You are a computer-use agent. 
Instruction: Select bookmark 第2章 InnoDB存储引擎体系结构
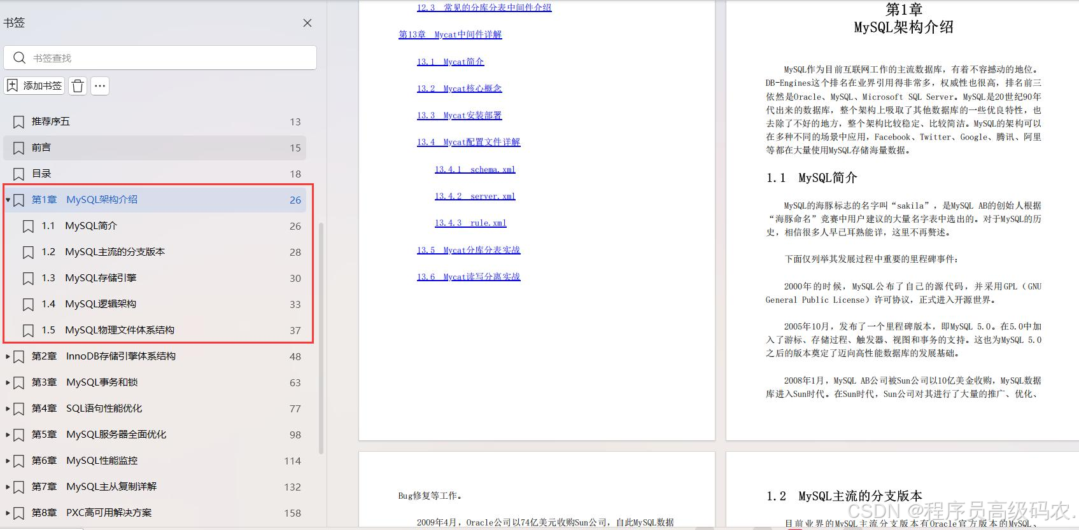pyautogui.click(x=155, y=356)
